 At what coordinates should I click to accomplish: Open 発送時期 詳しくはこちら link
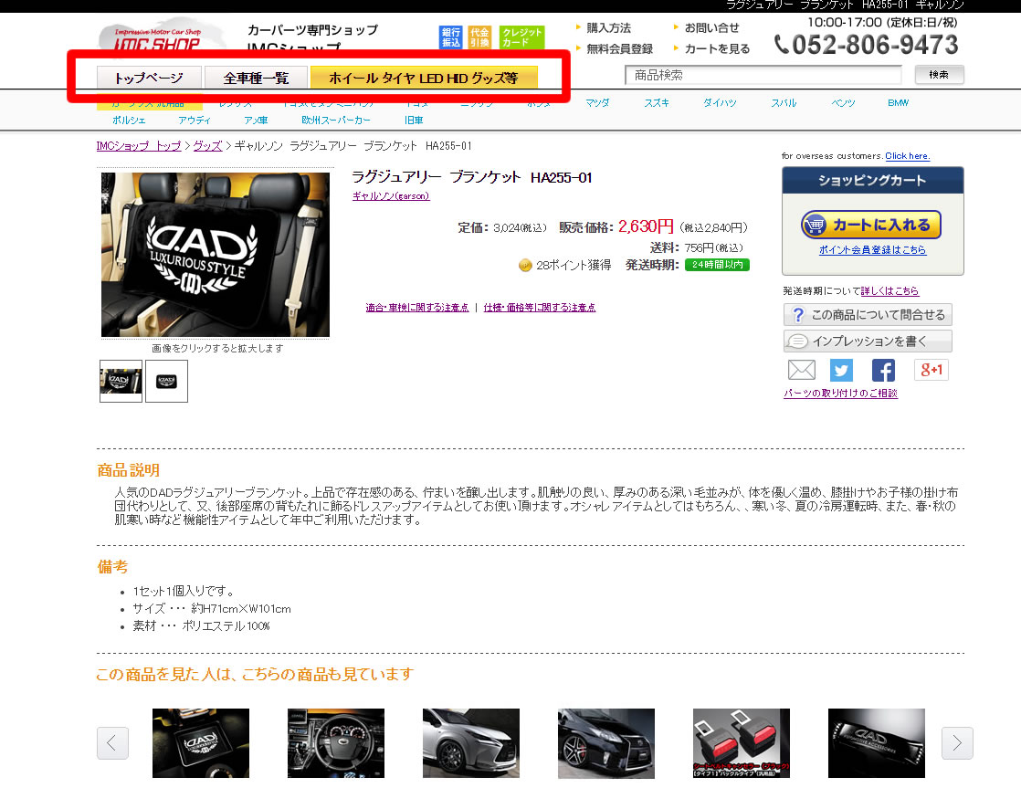tap(889, 291)
